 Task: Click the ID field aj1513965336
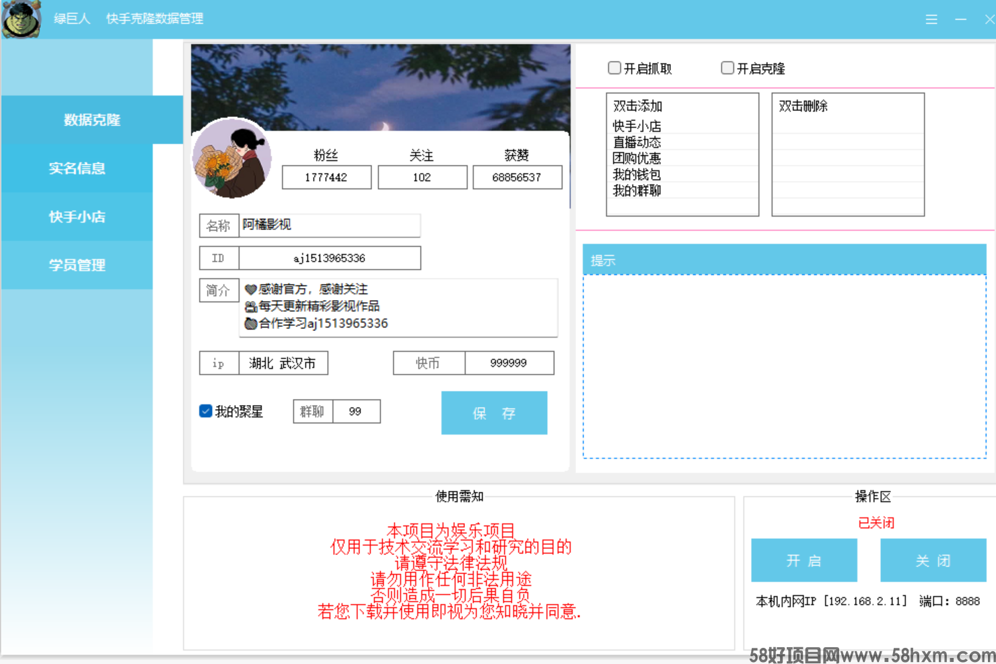(330, 258)
